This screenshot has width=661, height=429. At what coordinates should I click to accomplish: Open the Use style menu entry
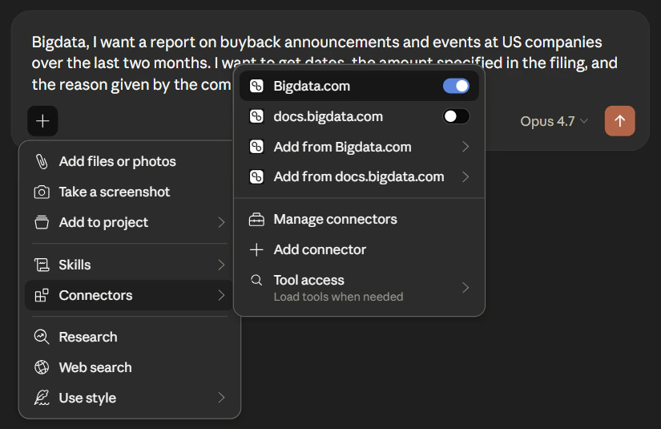pos(129,398)
